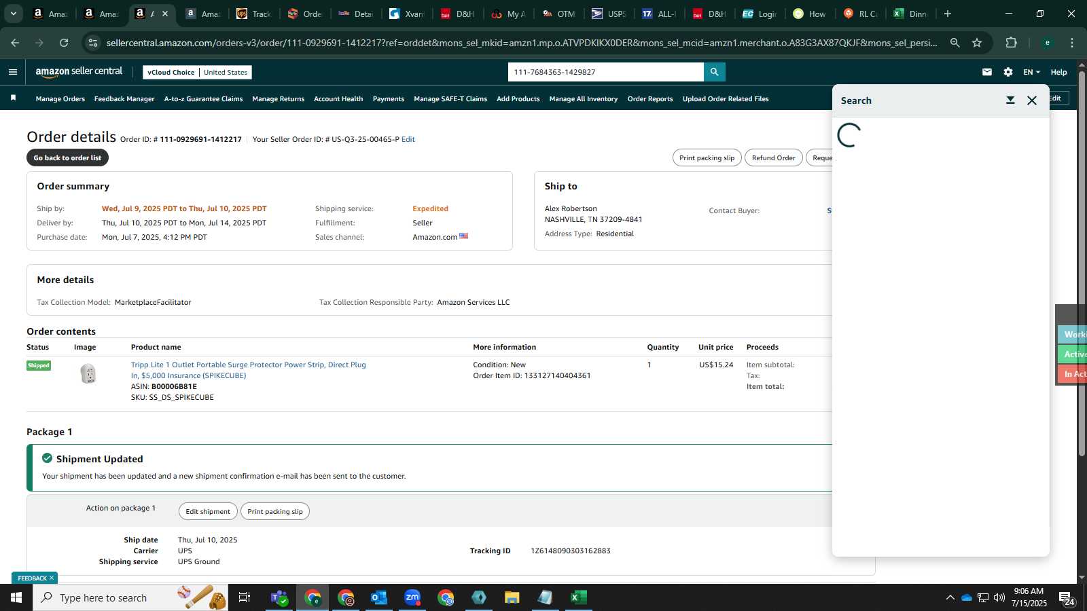Viewport: 1087px width, 611px height.
Task: Open Upload Order Related Files
Action: [x=726, y=99]
